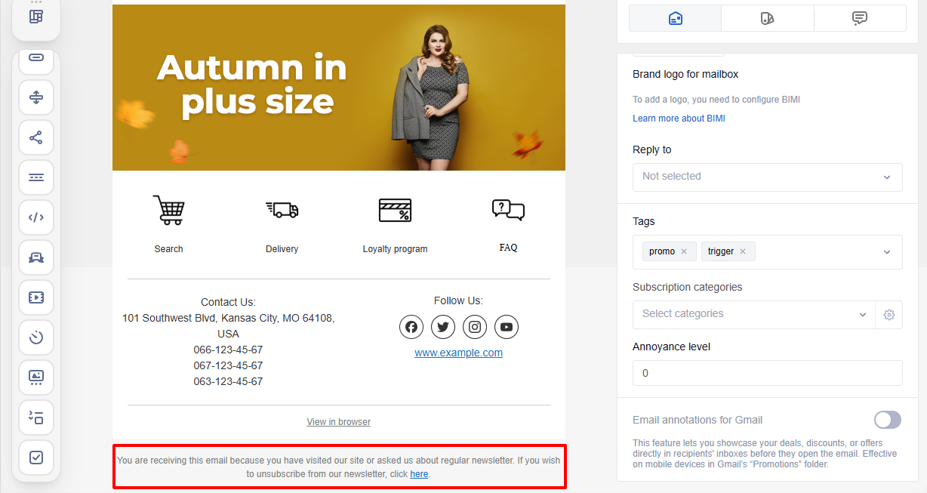927x493 pixels.
Task: Add an Image block
Action: tap(36, 377)
